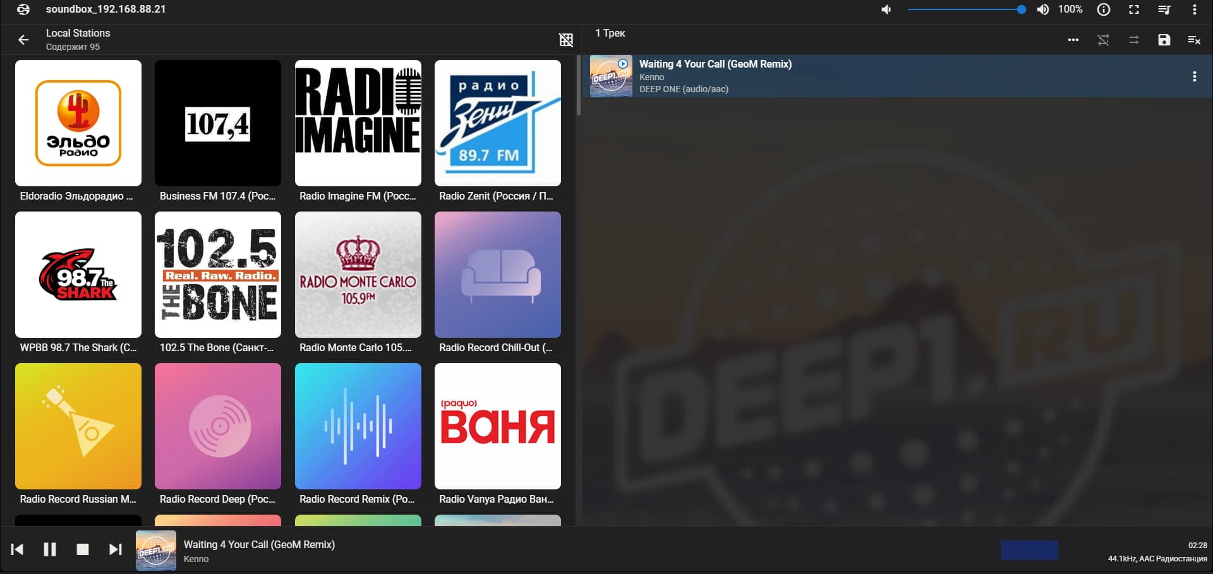Click the blue progress bar in bottom bar
Image resolution: width=1213 pixels, height=574 pixels.
pos(1029,550)
